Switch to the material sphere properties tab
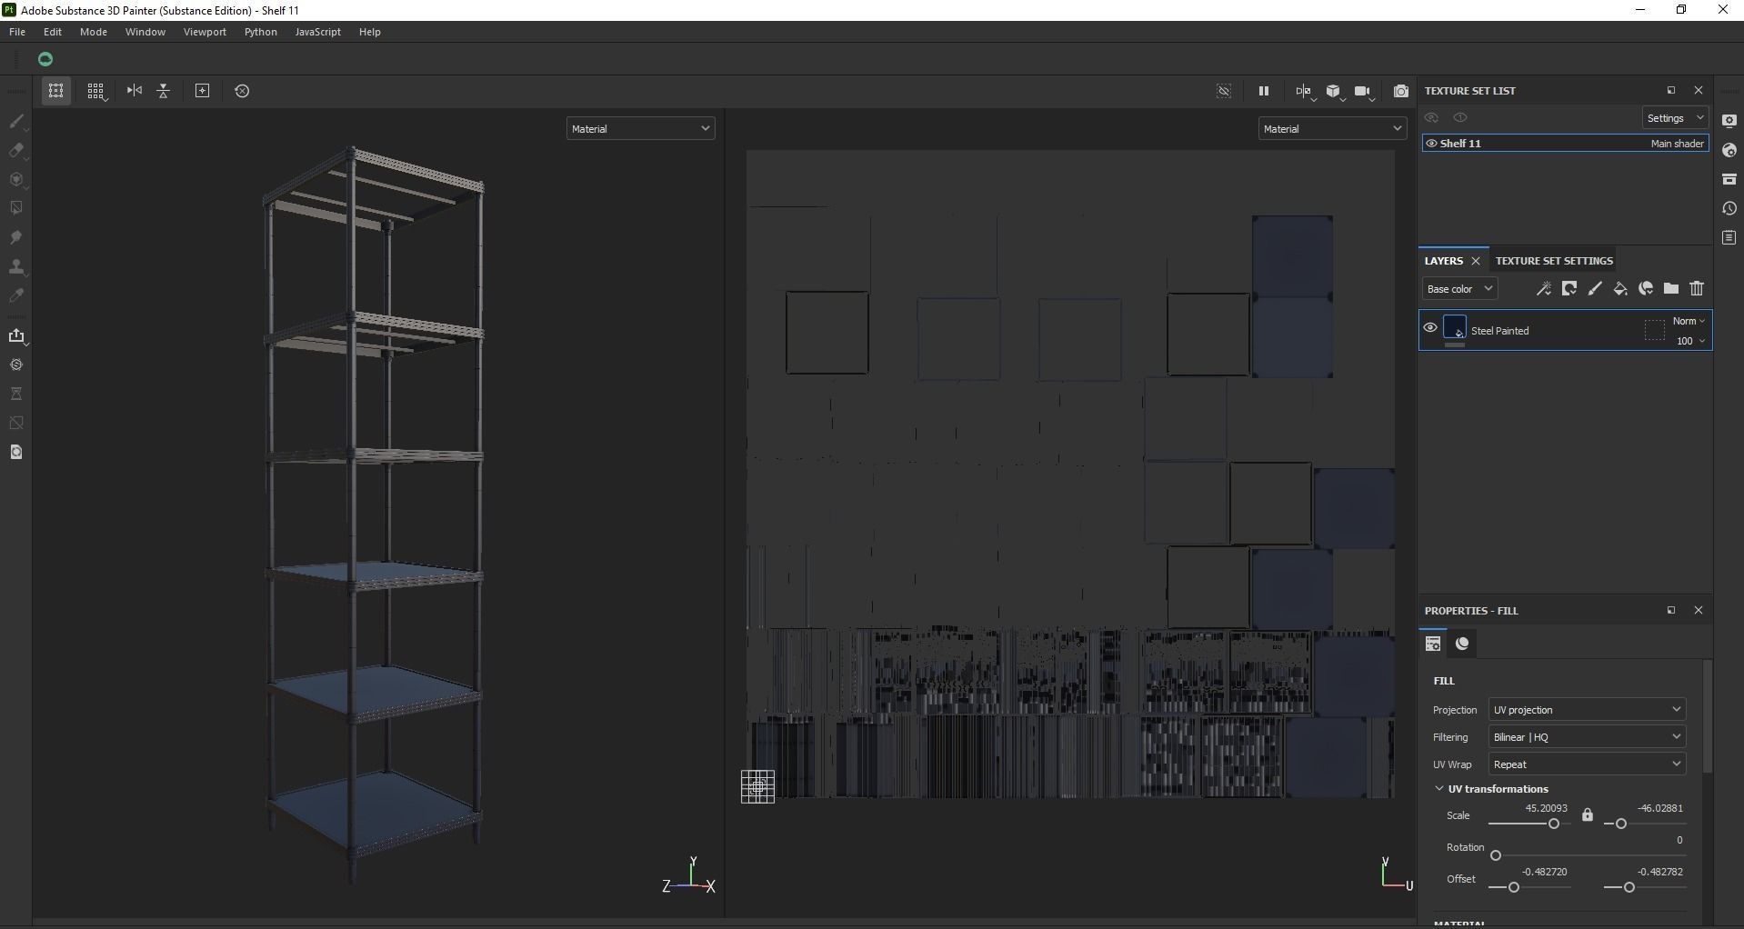 coord(1462,644)
